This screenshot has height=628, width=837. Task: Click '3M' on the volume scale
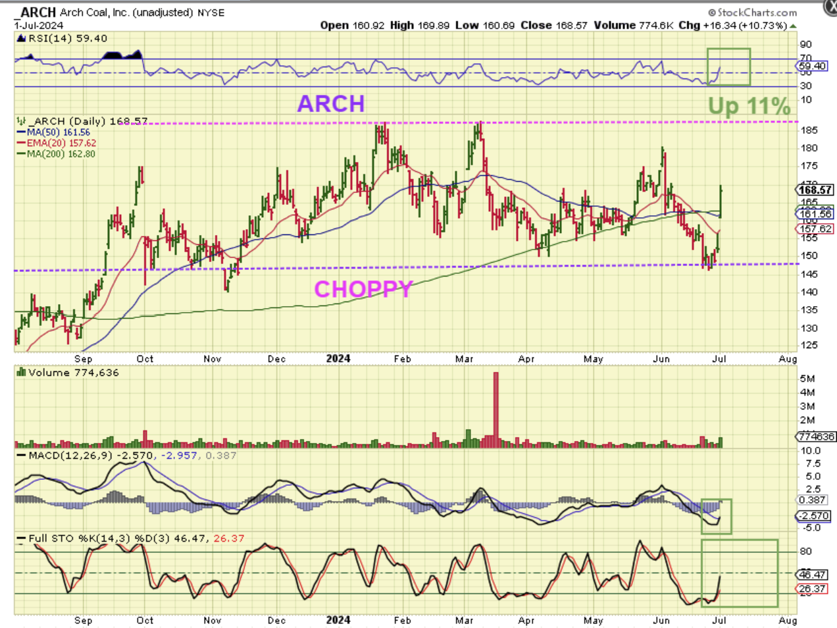[x=807, y=406]
